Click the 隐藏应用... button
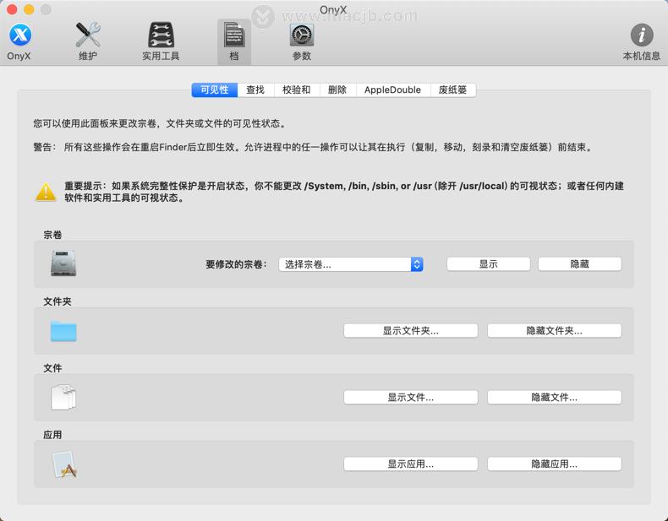 pos(554,464)
